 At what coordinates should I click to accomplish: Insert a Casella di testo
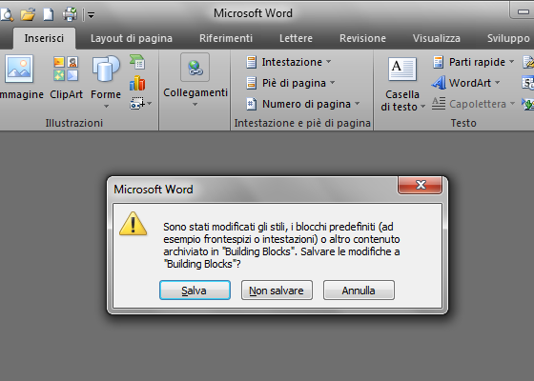[402, 84]
